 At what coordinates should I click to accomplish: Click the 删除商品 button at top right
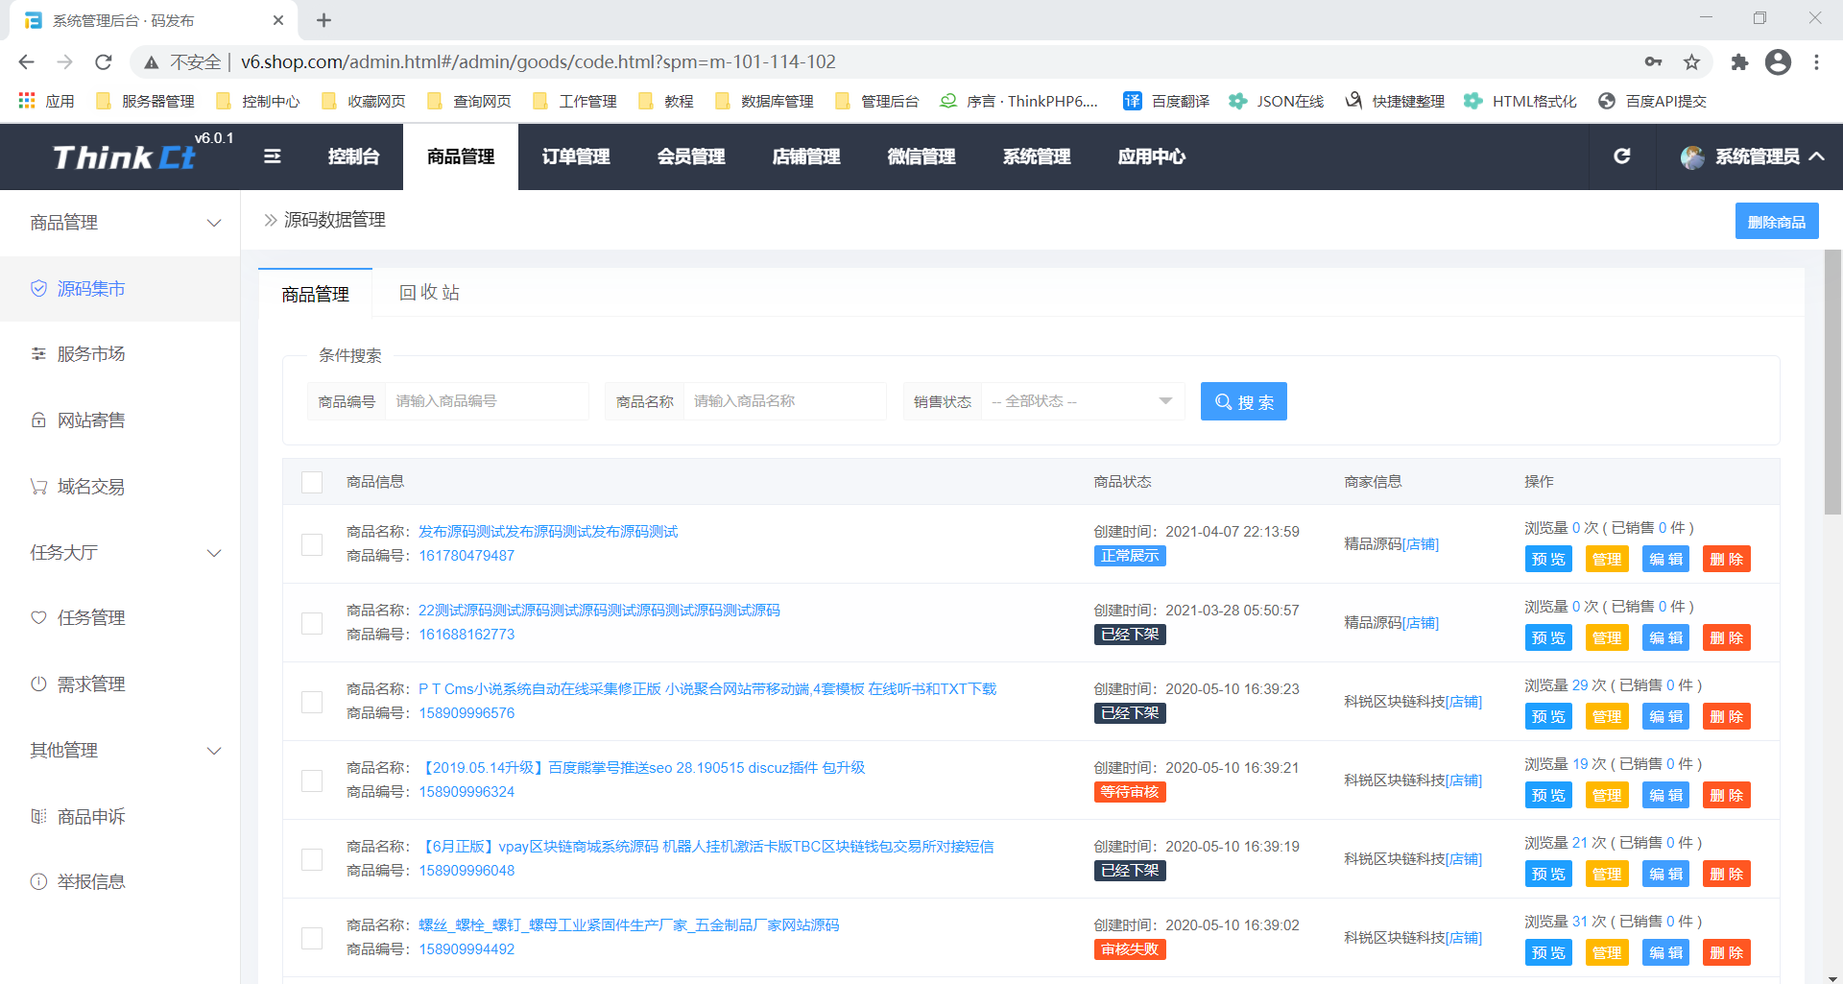click(1776, 222)
